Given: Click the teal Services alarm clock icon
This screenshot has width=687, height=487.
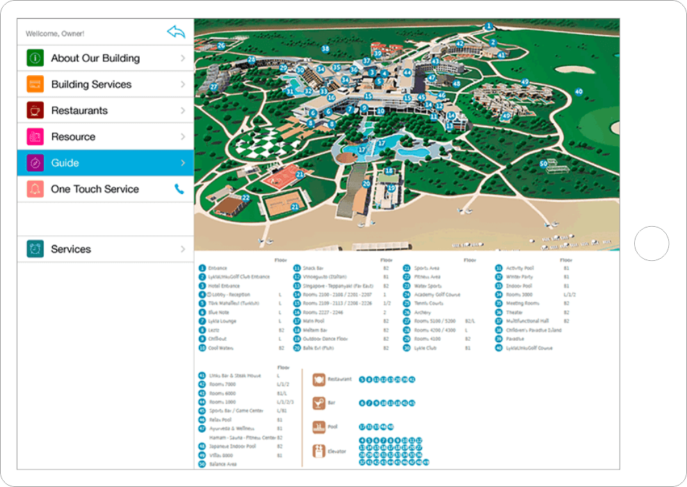Looking at the screenshot, I should (35, 249).
